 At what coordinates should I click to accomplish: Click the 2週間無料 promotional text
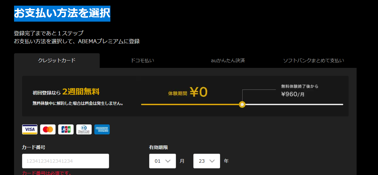(x=81, y=91)
